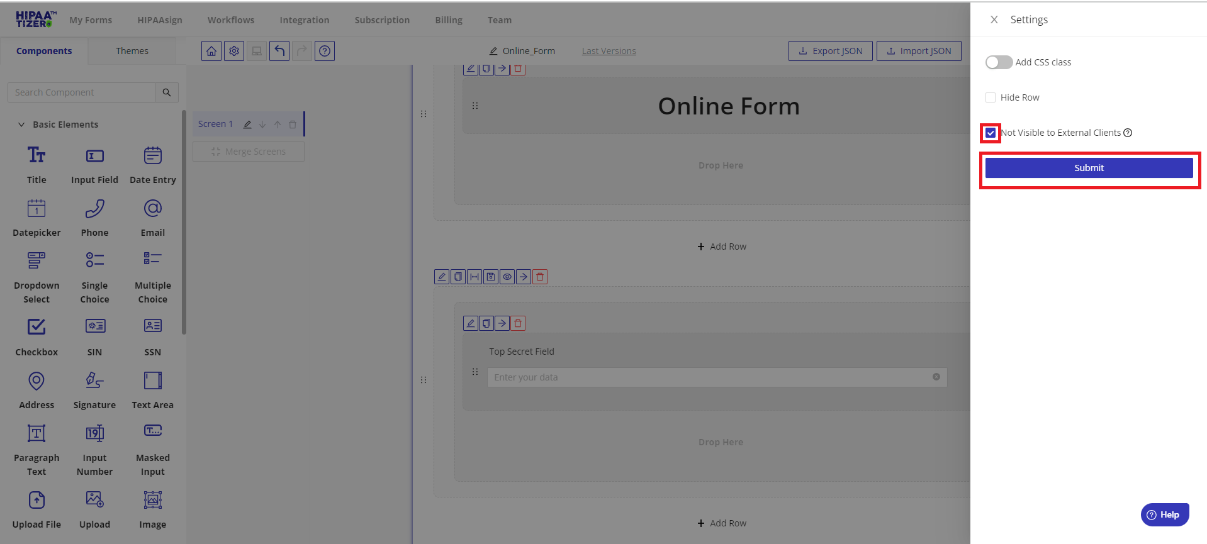The width and height of the screenshot is (1207, 544).
Task: Select the Single Choice component
Action: pos(94,277)
